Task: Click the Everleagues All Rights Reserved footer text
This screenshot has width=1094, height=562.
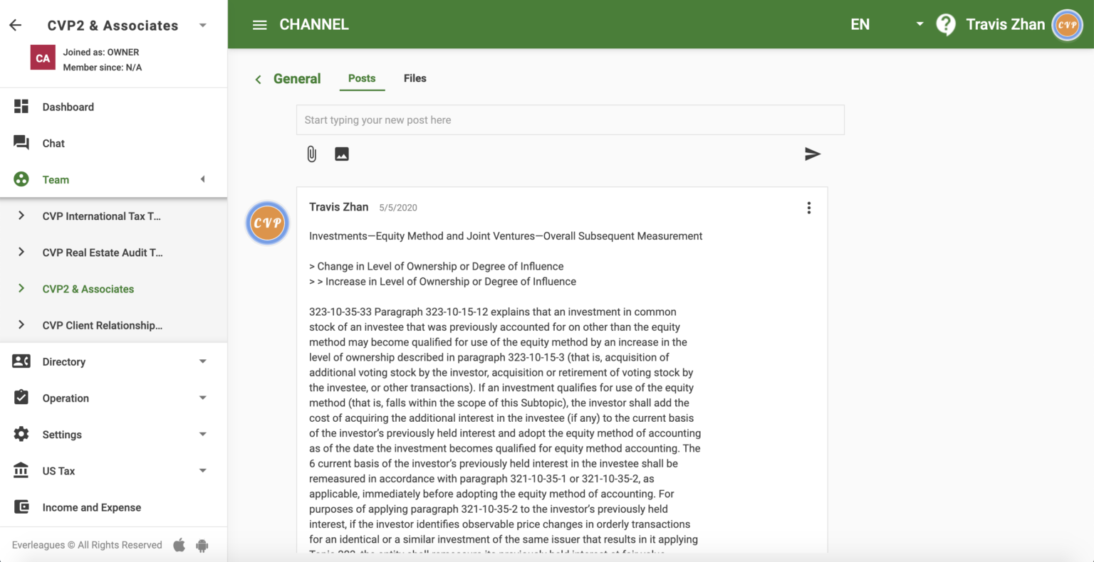Action: 87,545
